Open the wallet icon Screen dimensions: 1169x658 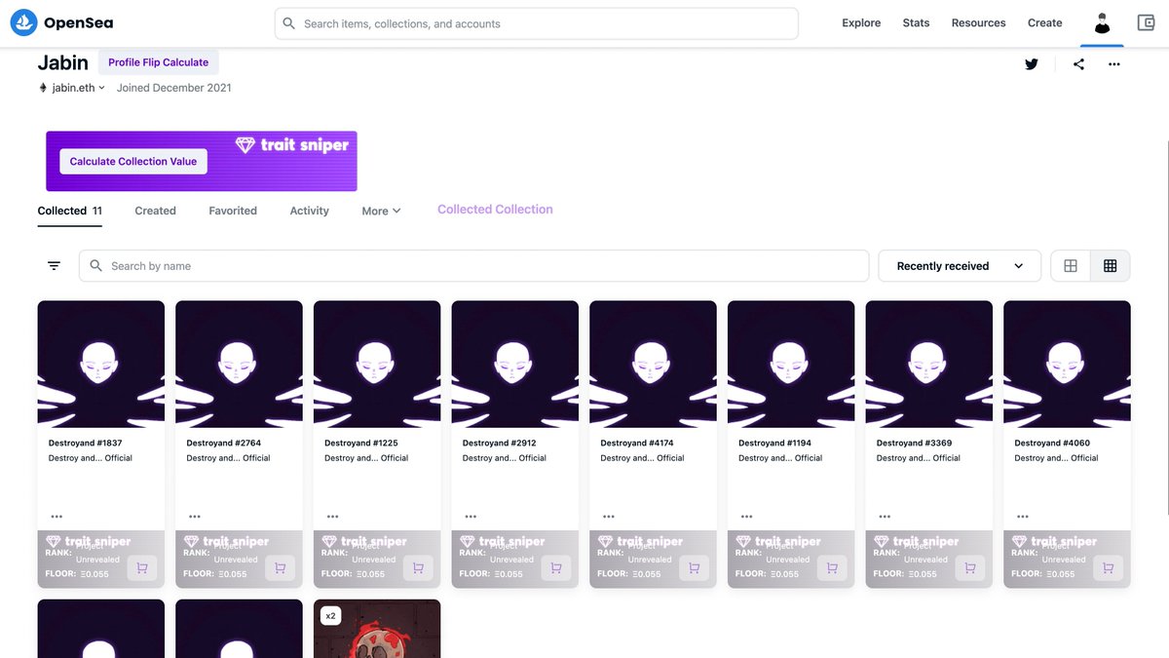click(x=1146, y=22)
